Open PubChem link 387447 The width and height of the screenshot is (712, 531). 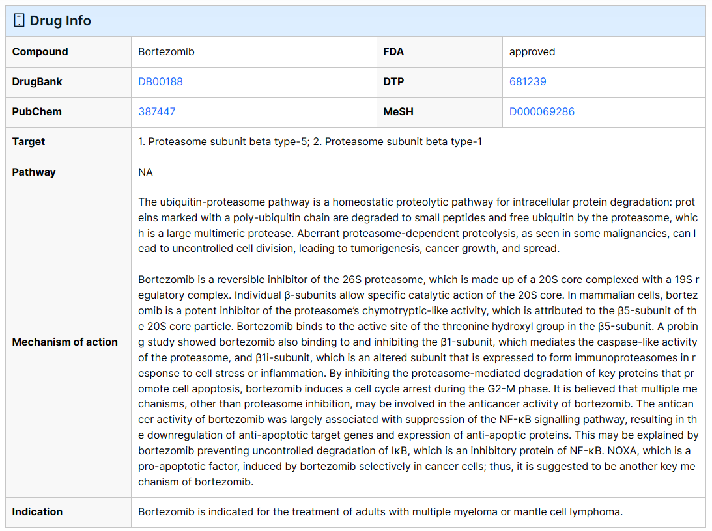click(x=156, y=111)
